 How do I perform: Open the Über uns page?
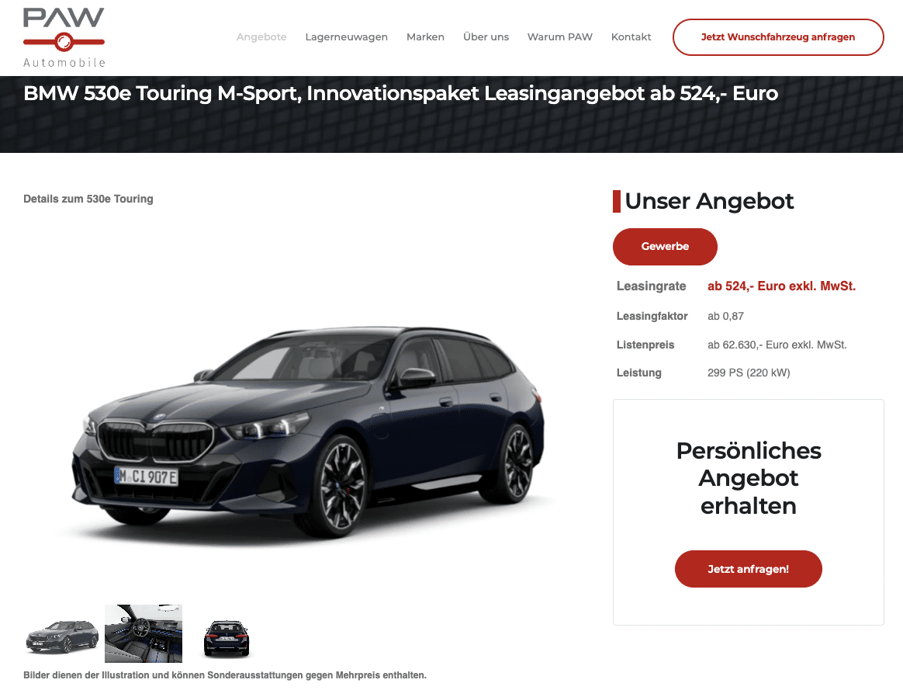click(486, 36)
